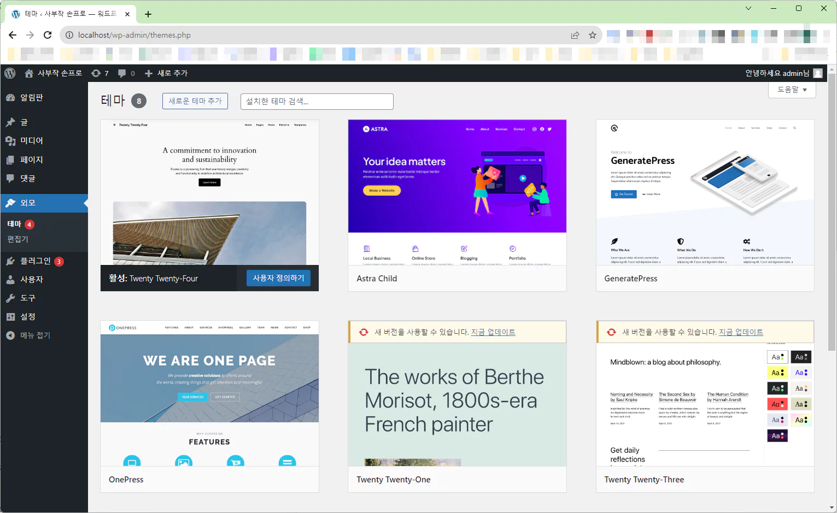Viewport: 837px width, 513px height.
Task: Click 지금 업데이트 for Twenty Twenty-Three
Action: [741, 332]
